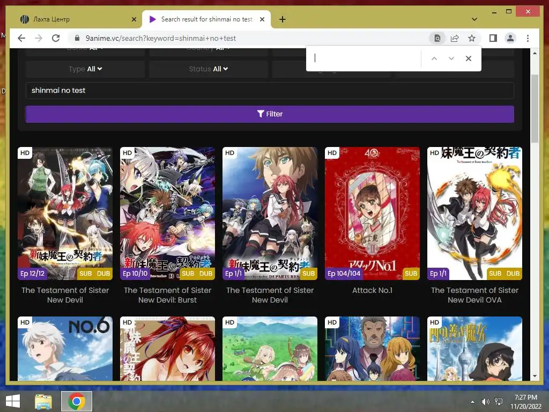The height and width of the screenshot is (412, 549).
Task: Switch to the Лахта Центр tab
Action: click(x=75, y=19)
